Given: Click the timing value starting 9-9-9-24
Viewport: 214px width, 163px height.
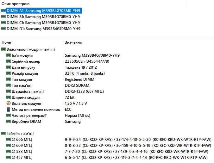Looking at the screenshot, I should (x=138, y=140).
